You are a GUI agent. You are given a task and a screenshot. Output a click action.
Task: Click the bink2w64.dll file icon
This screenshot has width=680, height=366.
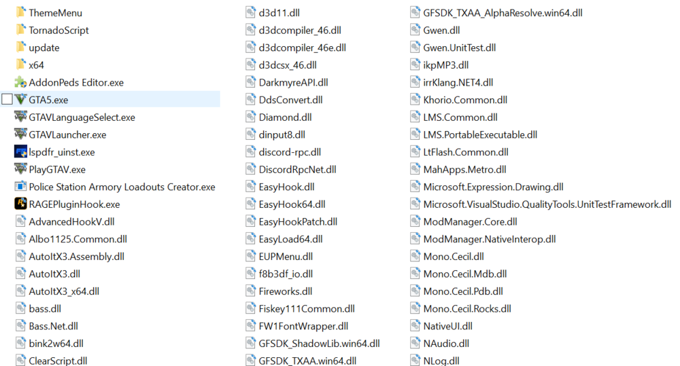(x=21, y=343)
